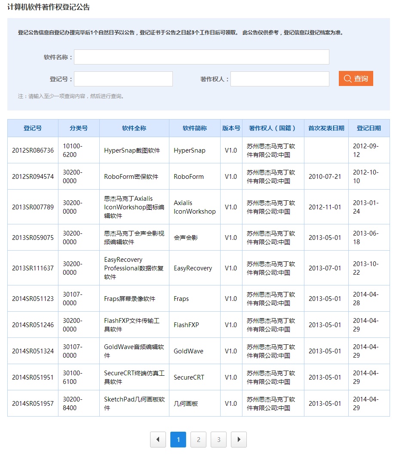Go to next page arrow

click(x=239, y=439)
